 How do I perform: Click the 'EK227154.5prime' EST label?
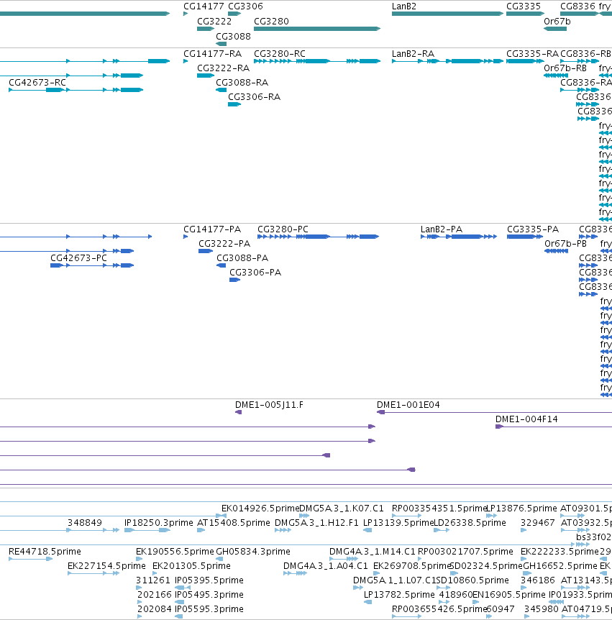[106, 565]
